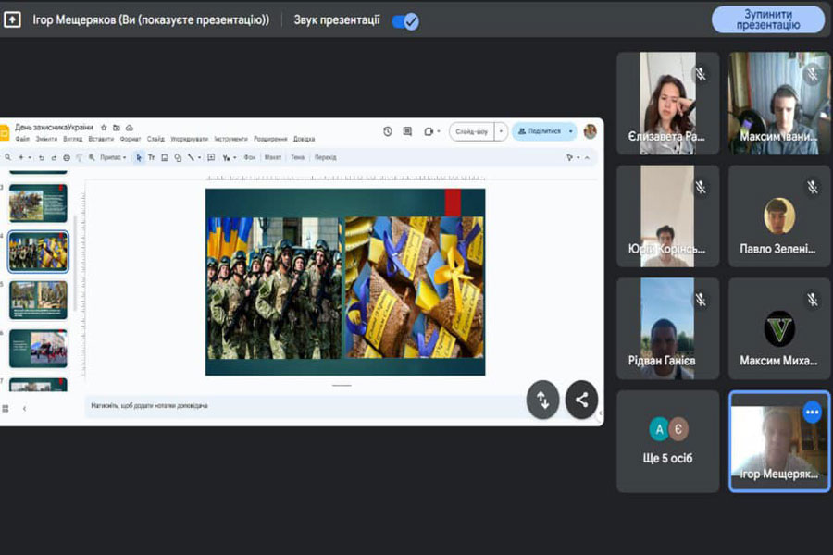The height and width of the screenshot is (555, 833).
Task: Open version history clock icon
Action: 388,131
